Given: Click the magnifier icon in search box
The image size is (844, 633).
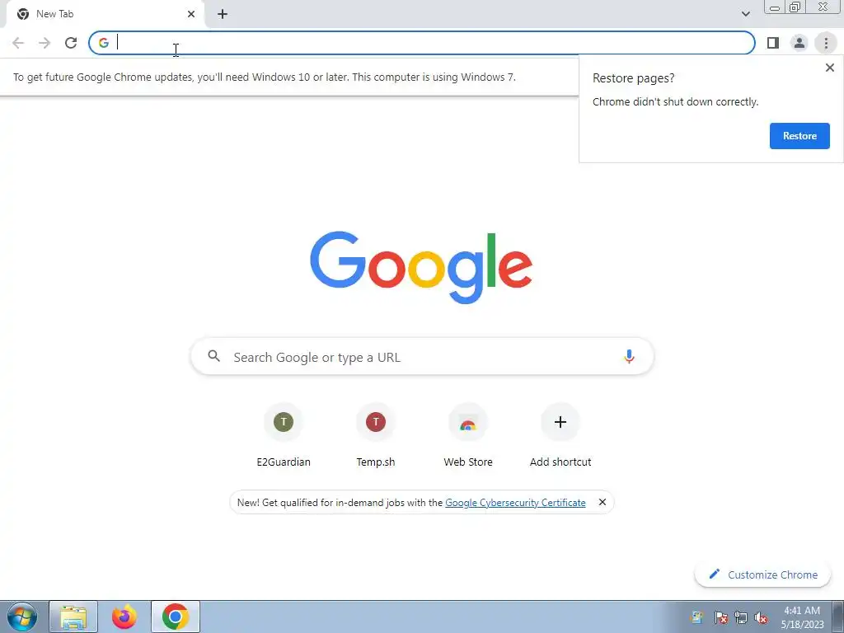Looking at the screenshot, I should click(x=213, y=356).
